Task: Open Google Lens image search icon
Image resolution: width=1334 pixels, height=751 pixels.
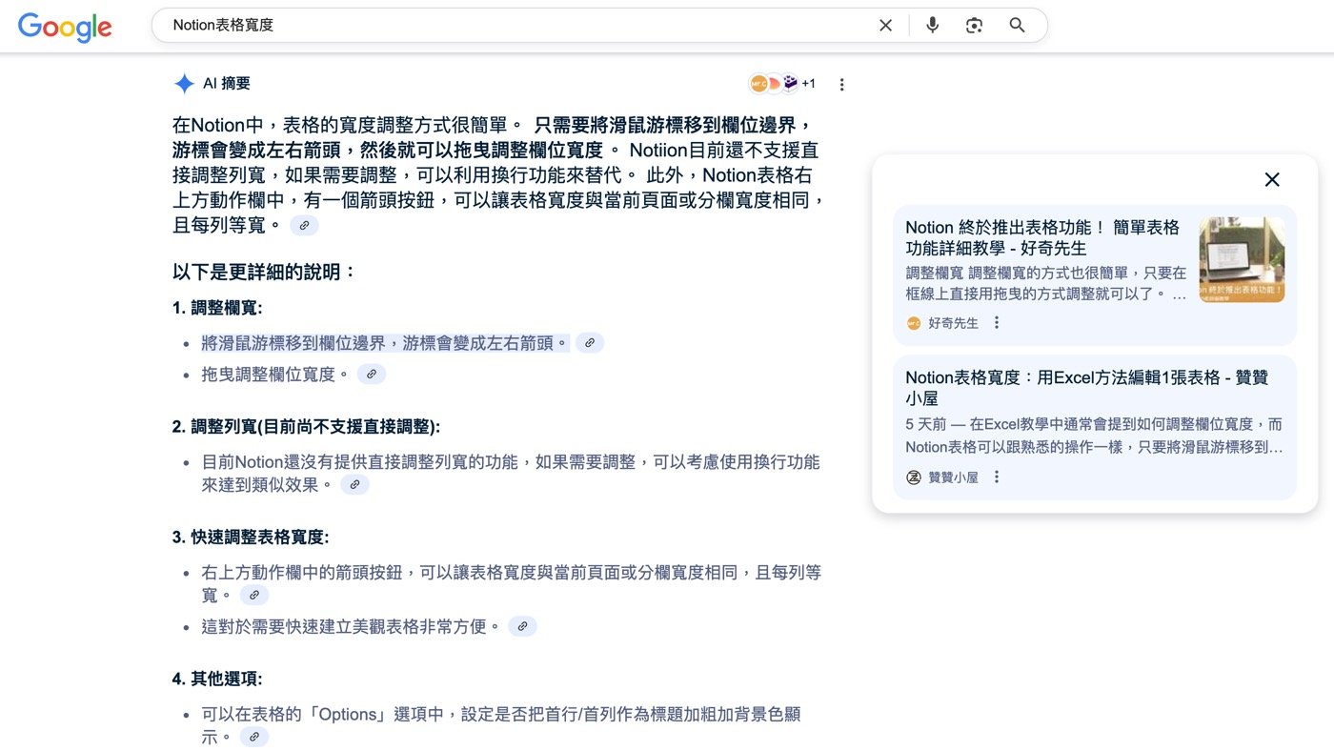Action: click(x=974, y=26)
